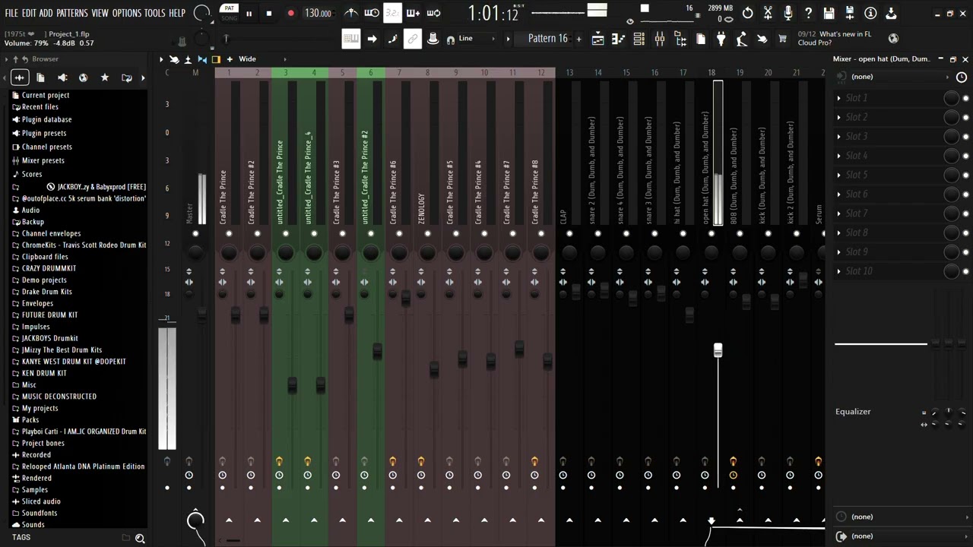Viewport: 973px width, 547px height.
Task: Mute mixer insert 3 track
Action: point(286,234)
